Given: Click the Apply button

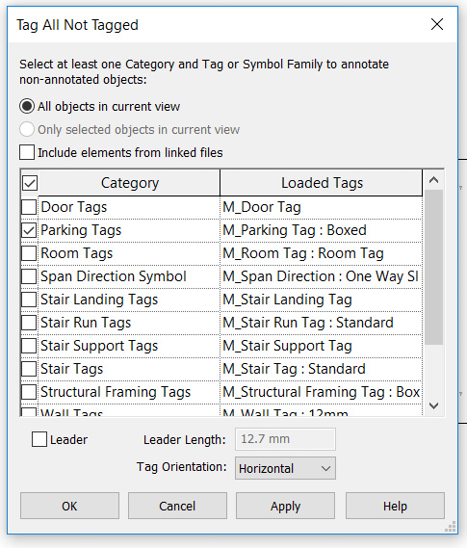Looking at the screenshot, I should (x=285, y=506).
